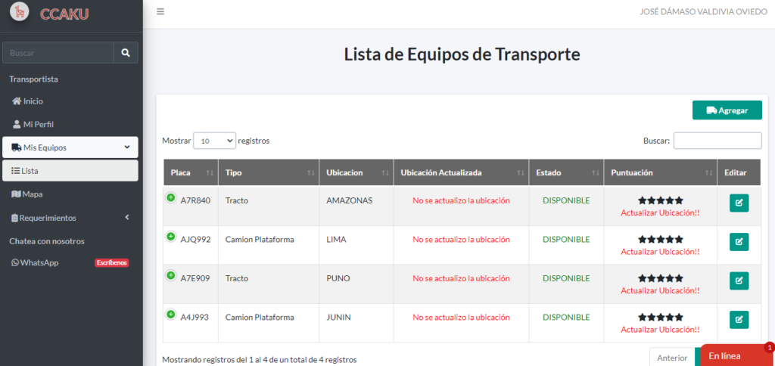
Task: Click the CCAKU logo icon
Action: pyautogui.click(x=20, y=12)
